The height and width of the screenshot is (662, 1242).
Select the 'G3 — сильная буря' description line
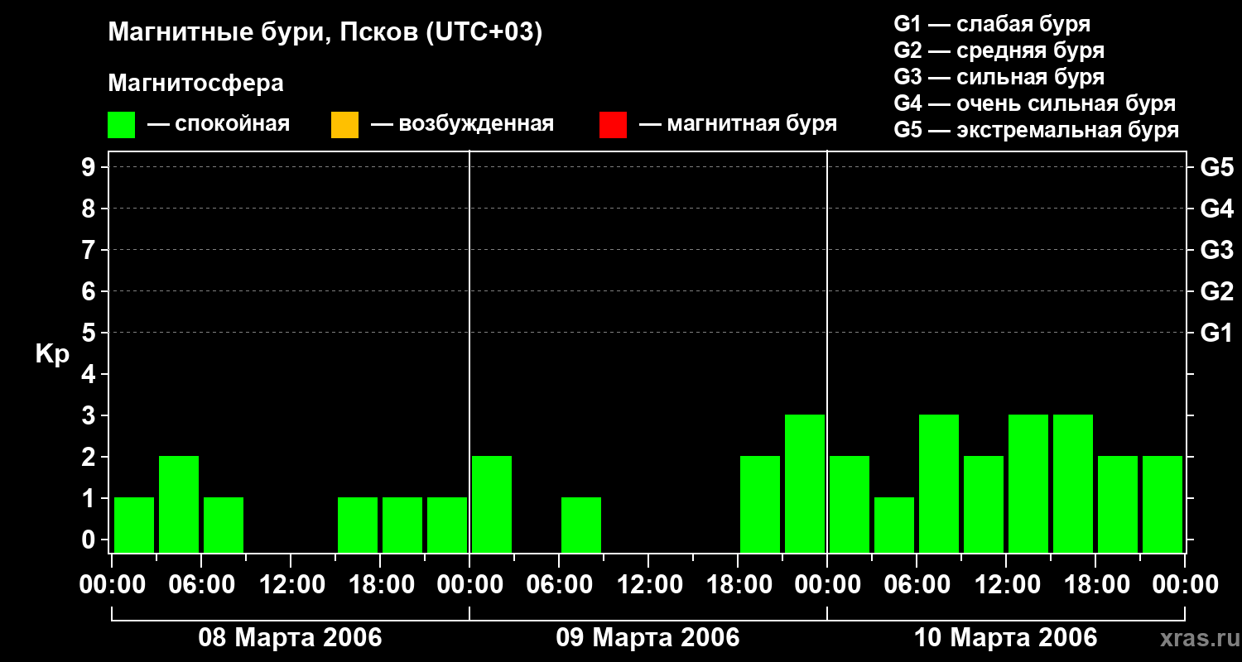999,77
